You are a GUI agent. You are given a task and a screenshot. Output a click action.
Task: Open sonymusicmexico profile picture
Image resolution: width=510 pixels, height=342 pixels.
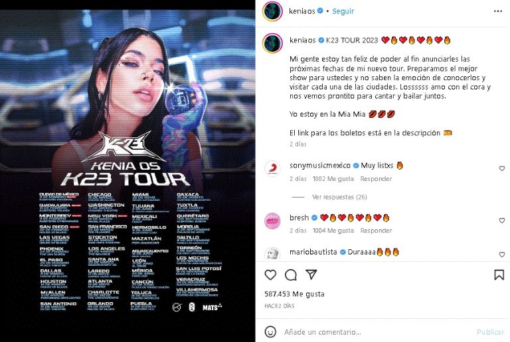[272, 169]
